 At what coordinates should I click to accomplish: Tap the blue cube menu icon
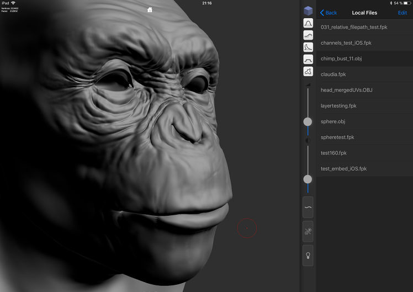(x=308, y=11)
